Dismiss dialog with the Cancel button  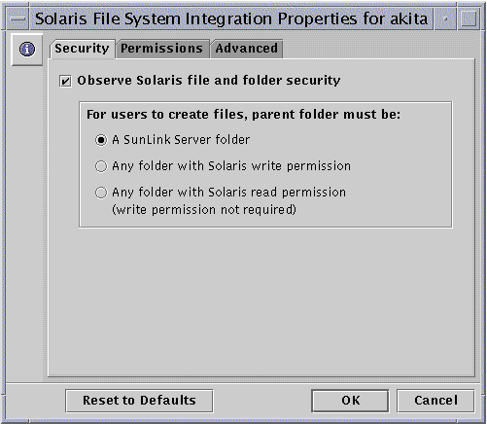435,401
